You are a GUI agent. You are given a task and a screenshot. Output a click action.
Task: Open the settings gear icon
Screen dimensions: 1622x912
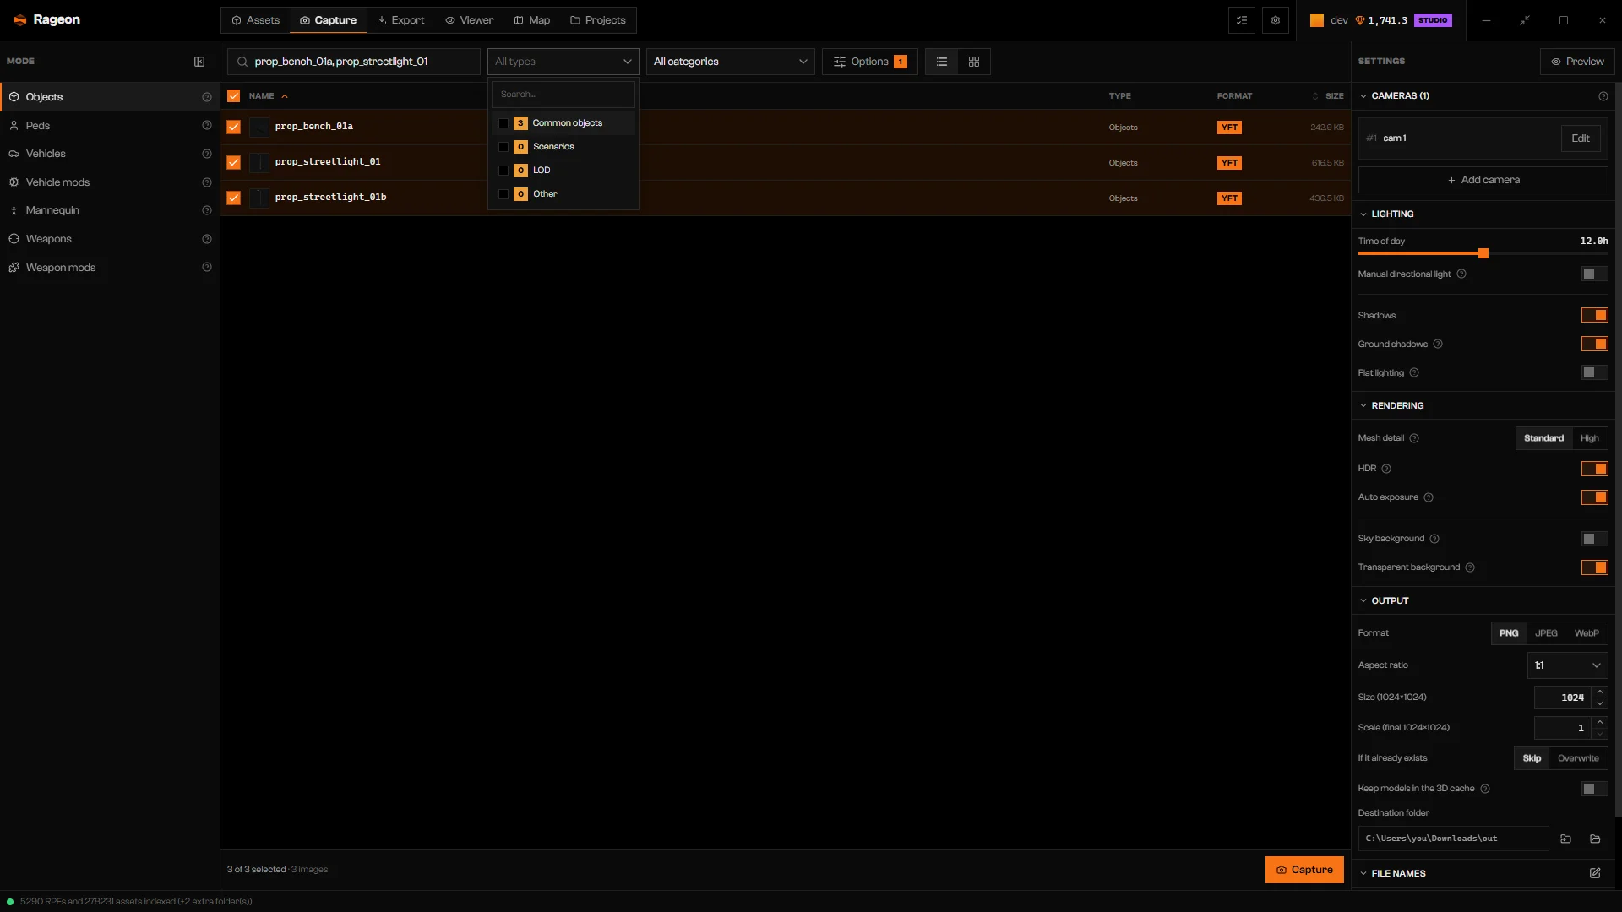[x=1276, y=20]
